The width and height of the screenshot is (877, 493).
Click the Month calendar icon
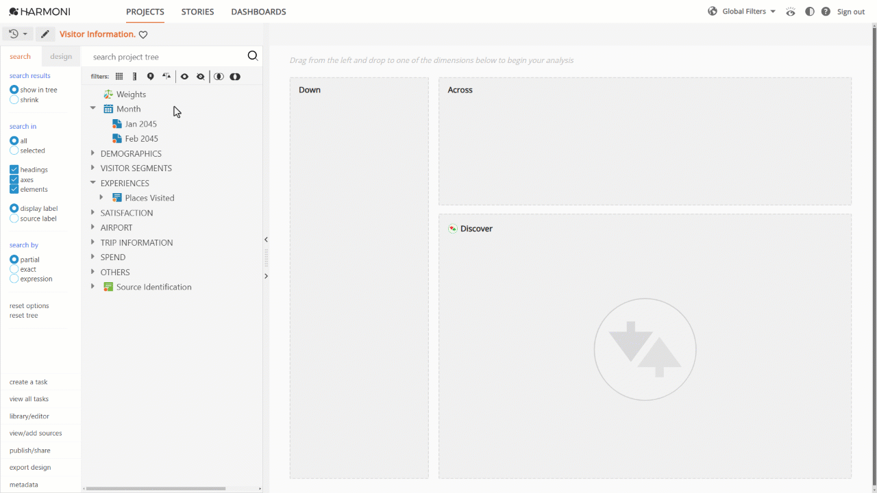(108, 109)
